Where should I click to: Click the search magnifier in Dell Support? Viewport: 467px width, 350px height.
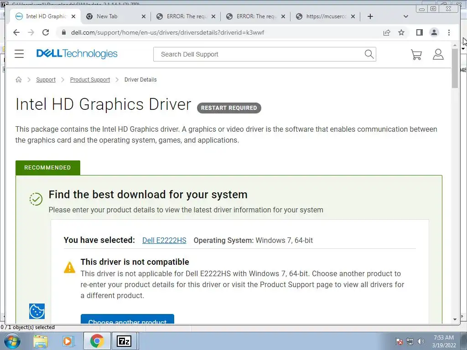(x=369, y=54)
